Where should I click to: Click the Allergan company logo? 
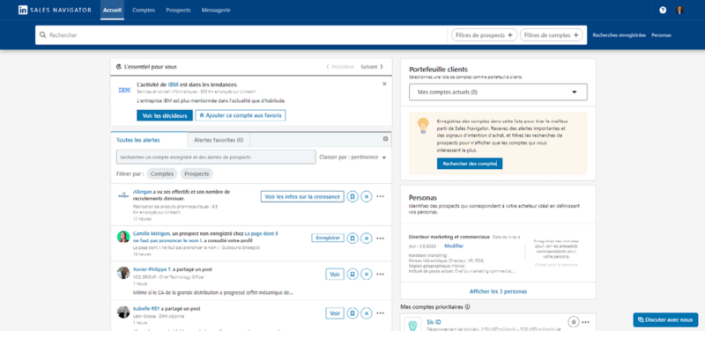click(x=123, y=195)
